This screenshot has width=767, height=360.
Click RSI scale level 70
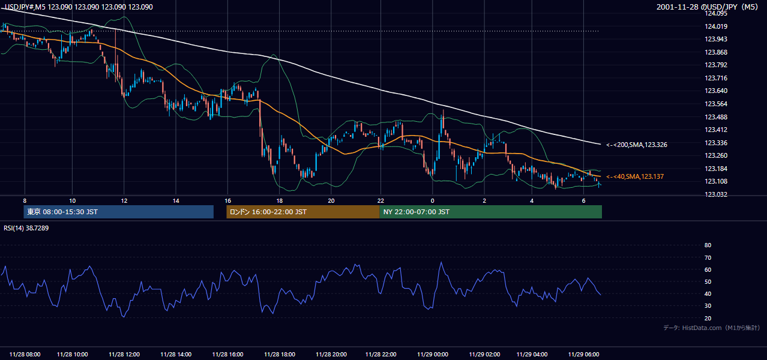[708, 257]
